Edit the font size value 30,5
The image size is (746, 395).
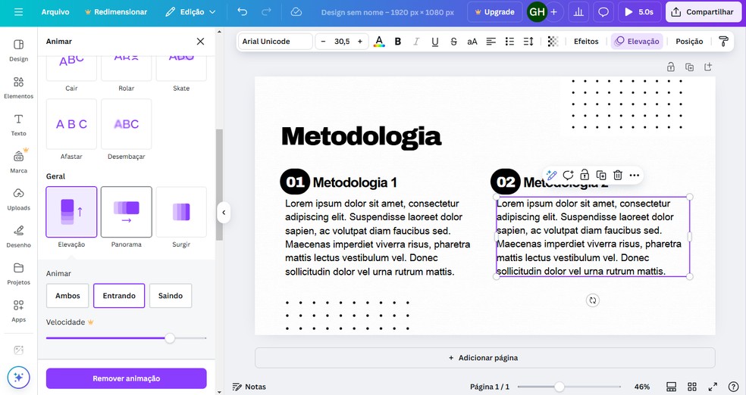pos(342,42)
